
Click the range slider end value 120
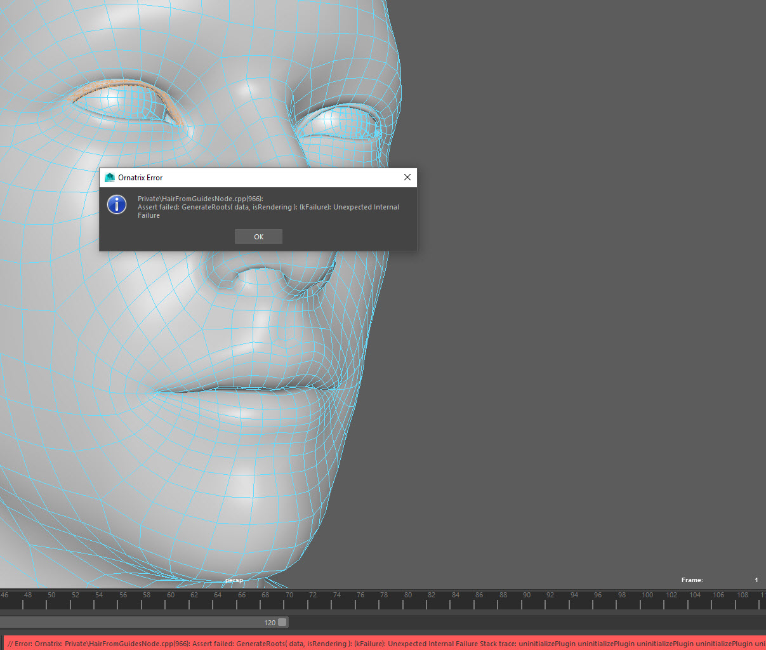270,623
